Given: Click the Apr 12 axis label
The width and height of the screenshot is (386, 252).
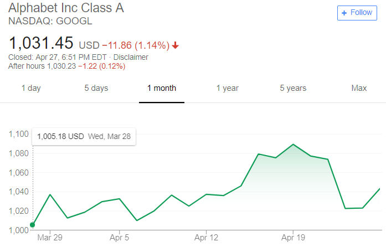Looking at the screenshot, I should coord(207,238).
